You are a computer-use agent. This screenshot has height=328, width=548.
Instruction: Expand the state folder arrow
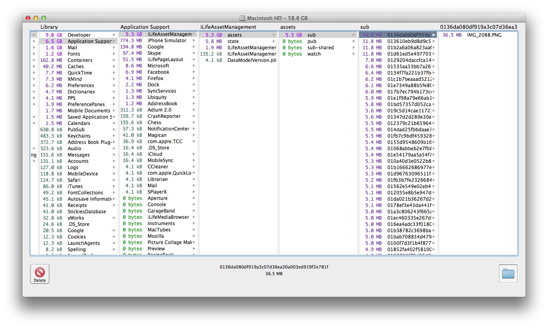coord(274,41)
